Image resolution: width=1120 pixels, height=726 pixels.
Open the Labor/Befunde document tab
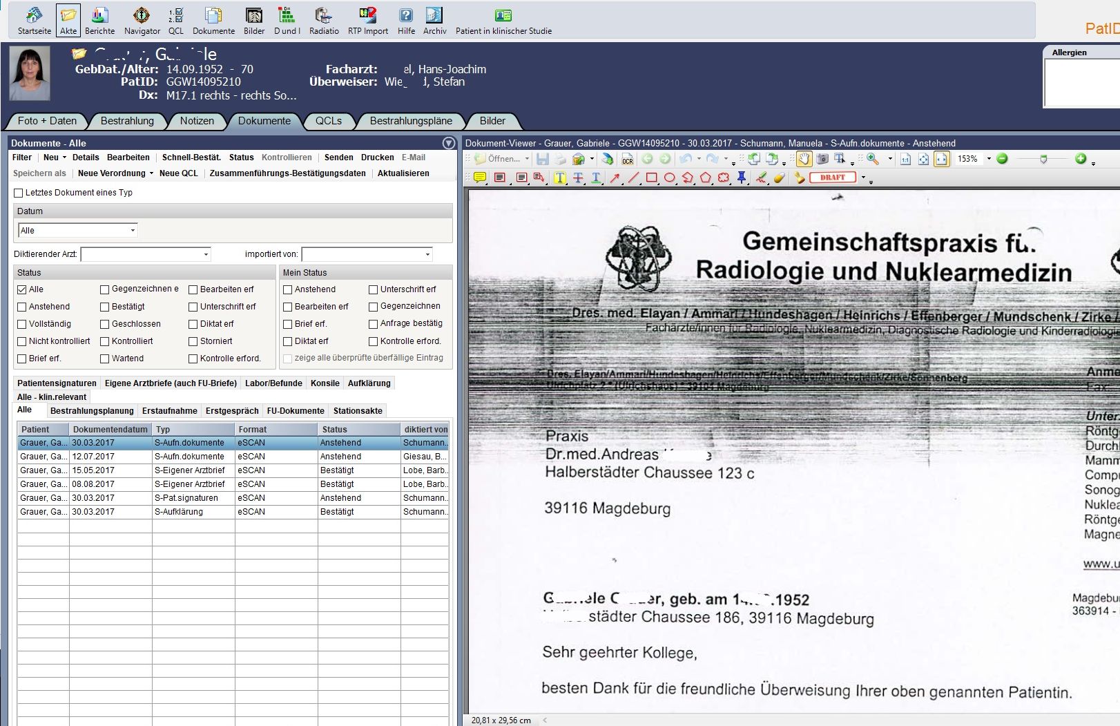[x=273, y=383]
